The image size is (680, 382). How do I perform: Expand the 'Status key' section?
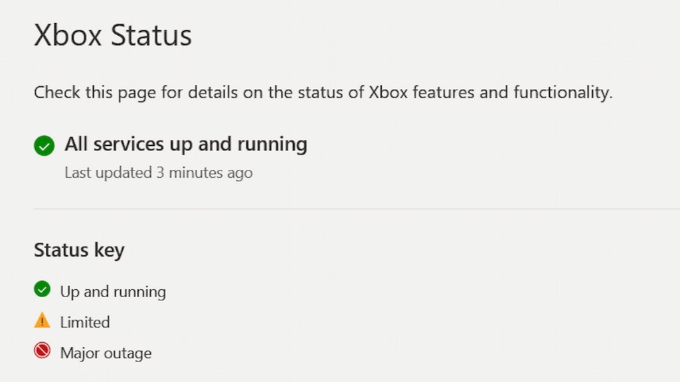(x=78, y=250)
